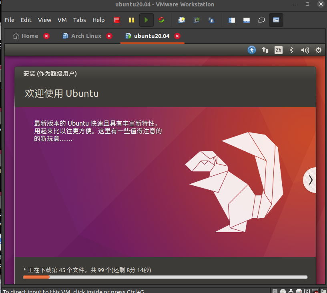
Task: Toggle the VMware library sidebar
Action: click(x=231, y=20)
